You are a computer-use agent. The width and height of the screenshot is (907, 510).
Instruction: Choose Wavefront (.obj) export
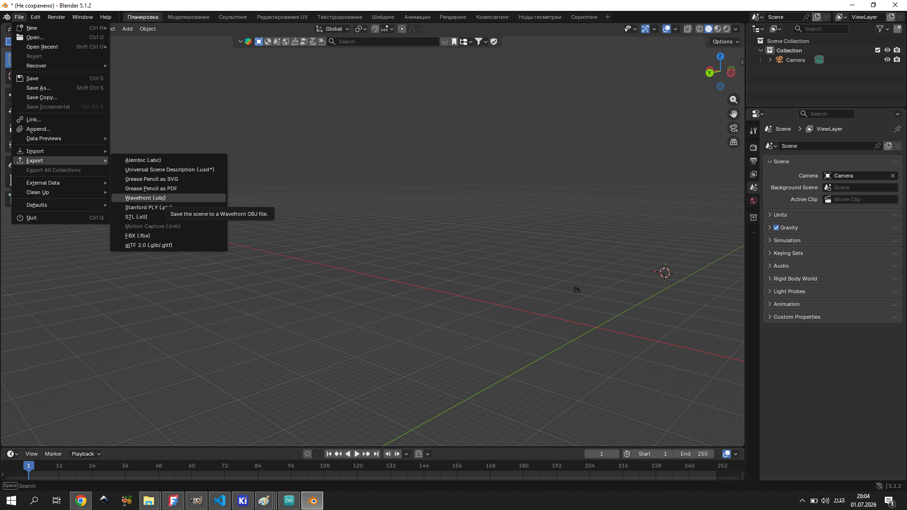pos(169,198)
